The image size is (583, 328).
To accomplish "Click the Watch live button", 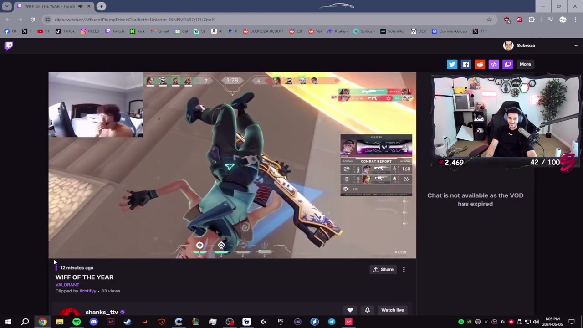I will tap(393, 310).
